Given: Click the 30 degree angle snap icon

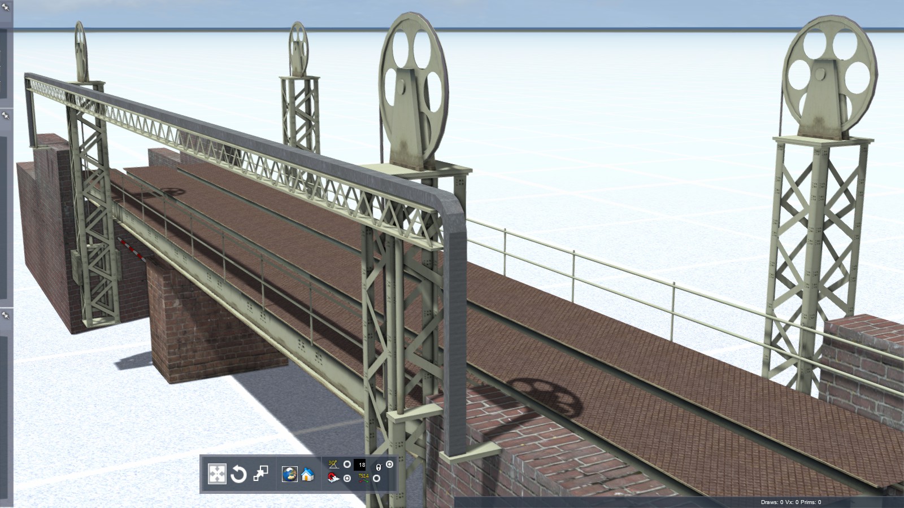Looking at the screenshot, I should 334,465.
